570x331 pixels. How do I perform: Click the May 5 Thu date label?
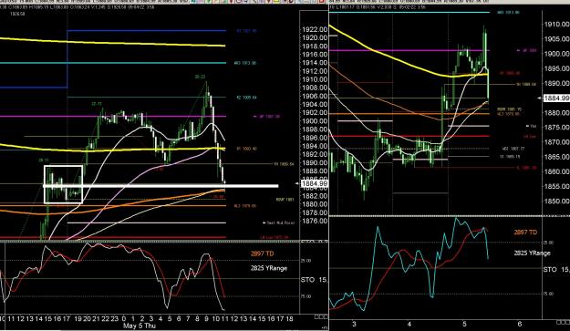pos(140,326)
